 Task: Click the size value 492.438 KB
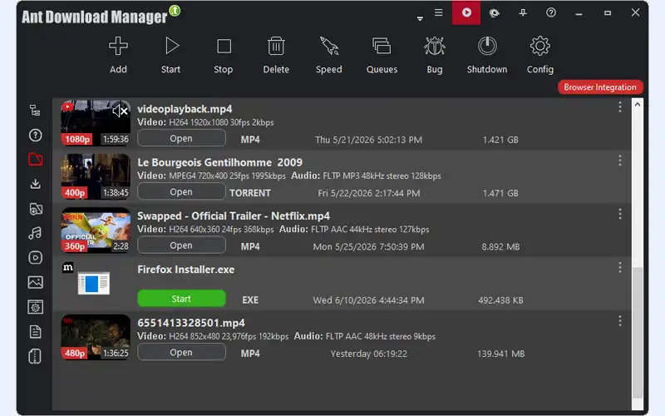[500, 300]
